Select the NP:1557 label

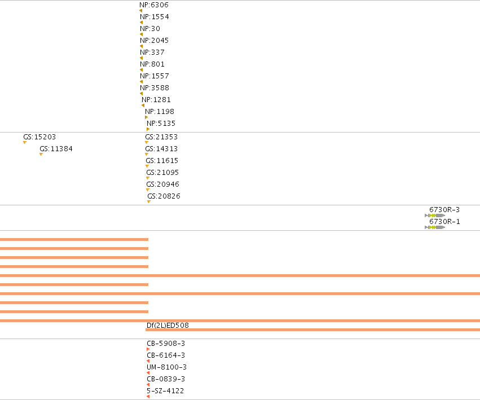(x=155, y=76)
